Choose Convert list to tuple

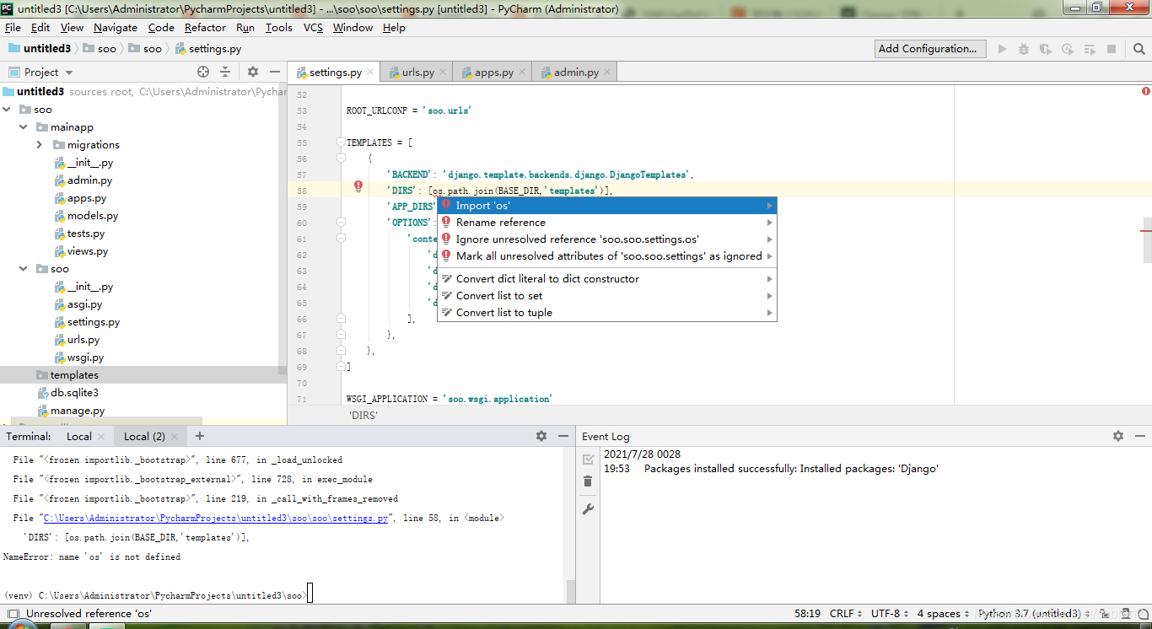(x=606, y=313)
